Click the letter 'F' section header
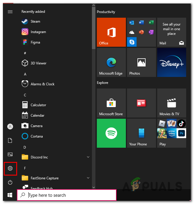 [x=25, y=168]
